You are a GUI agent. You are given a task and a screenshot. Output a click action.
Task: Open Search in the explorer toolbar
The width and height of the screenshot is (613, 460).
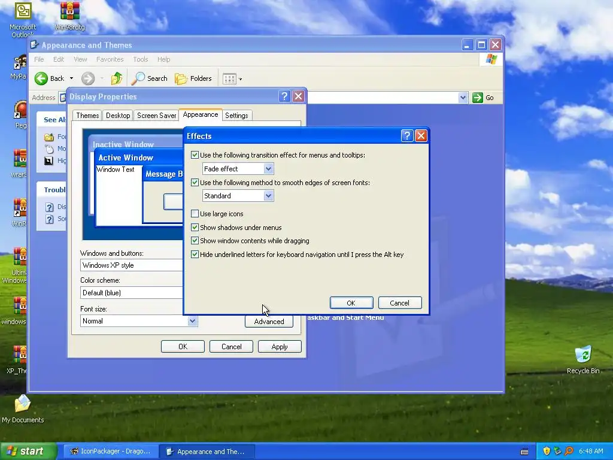(149, 78)
